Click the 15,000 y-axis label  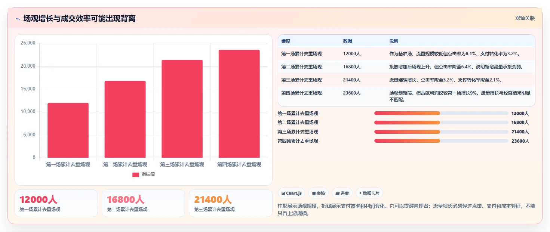click(x=28, y=89)
